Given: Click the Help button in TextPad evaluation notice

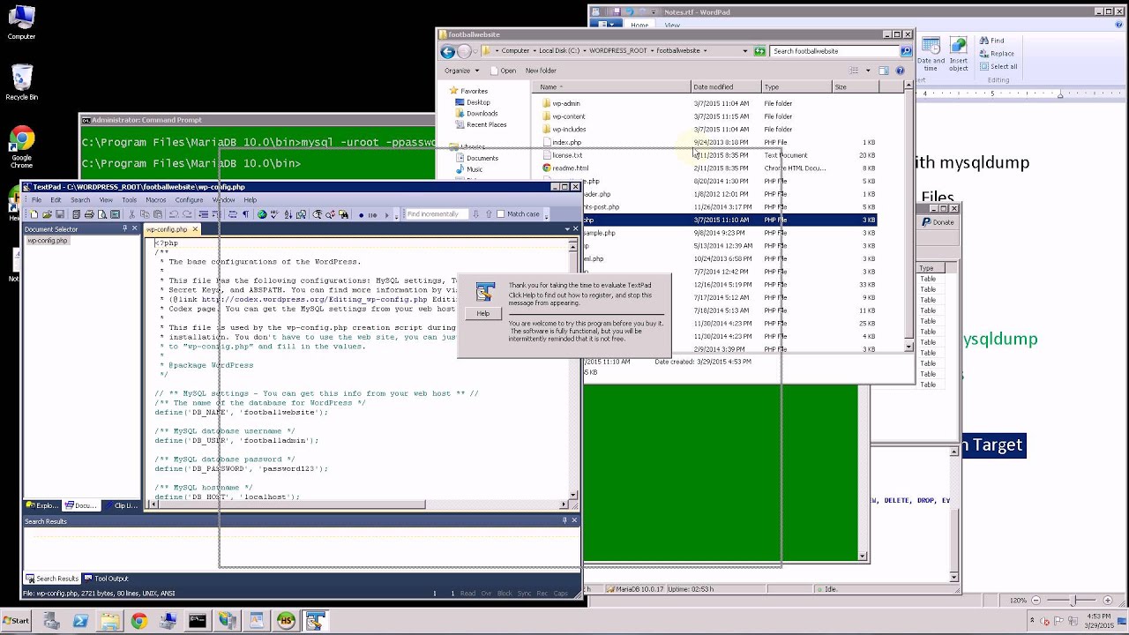Looking at the screenshot, I should point(482,314).
